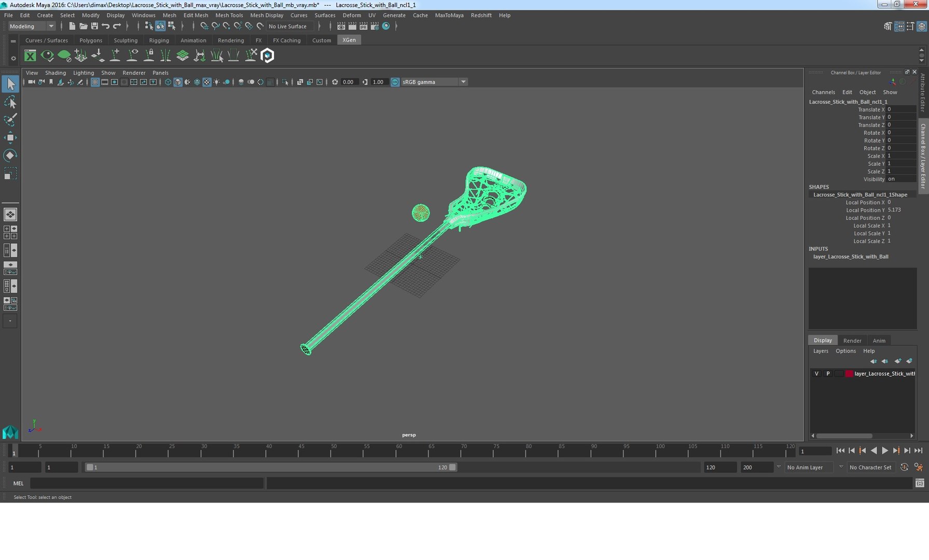Open the render view icon
The height and width of the screenshot is (560, 929).
pos(341,26)
